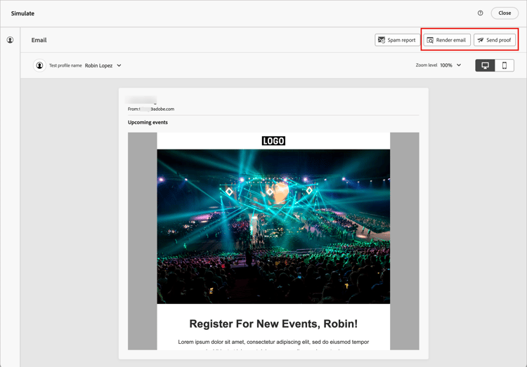
Task: Click the 'Email' channel title
Action: click(x=39, y=40)
